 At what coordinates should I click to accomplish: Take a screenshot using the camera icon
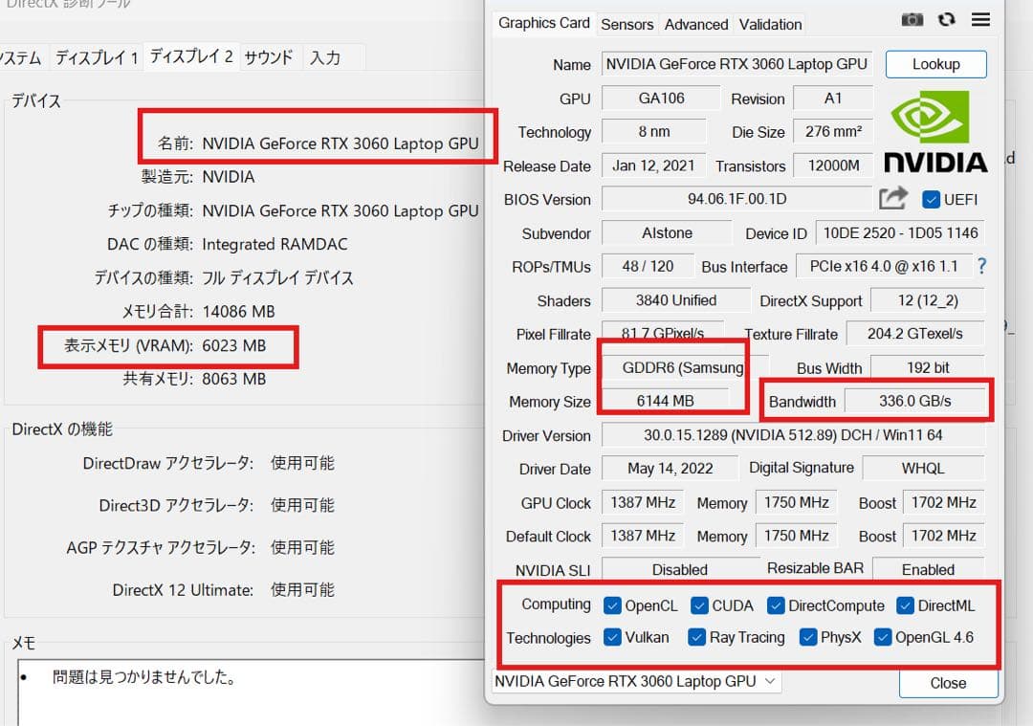coord(912,19)
